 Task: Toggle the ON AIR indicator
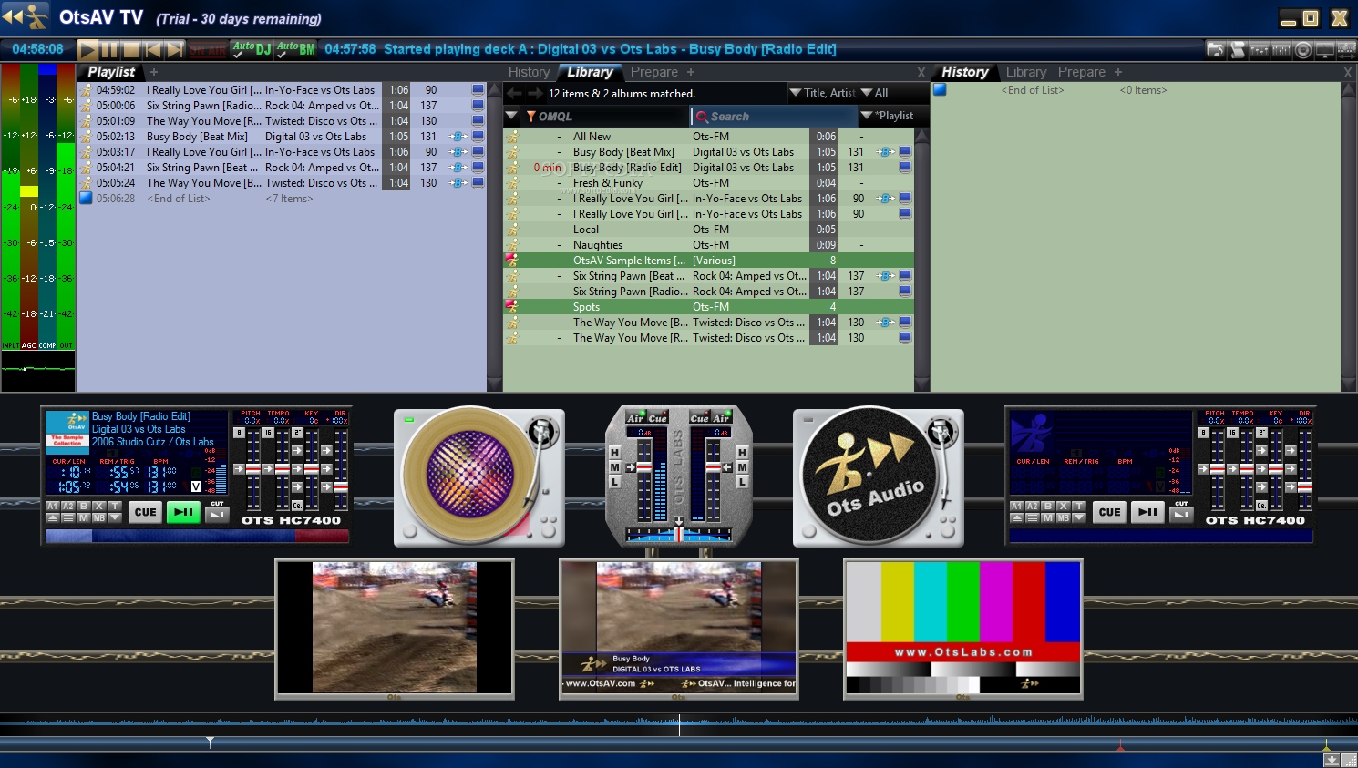pyautogui.click(x=208, y=50)
